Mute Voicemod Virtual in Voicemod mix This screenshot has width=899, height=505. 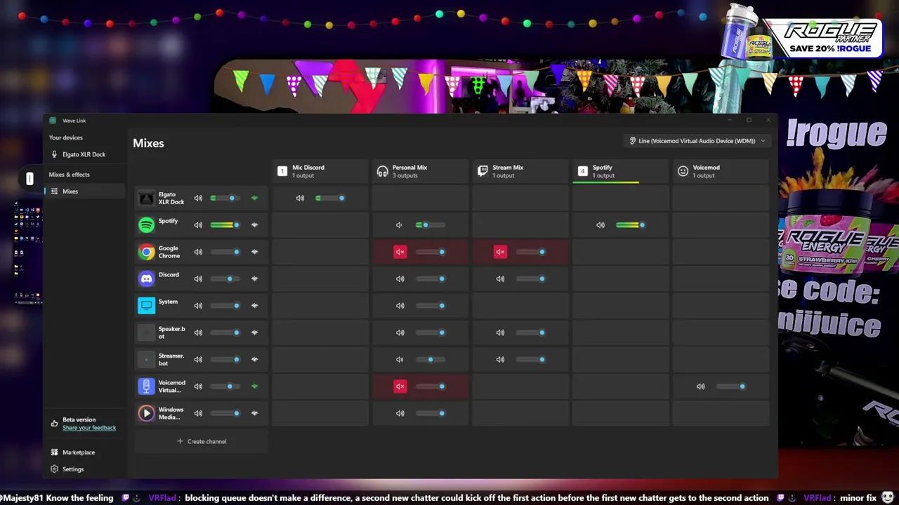tap(700, 386)
